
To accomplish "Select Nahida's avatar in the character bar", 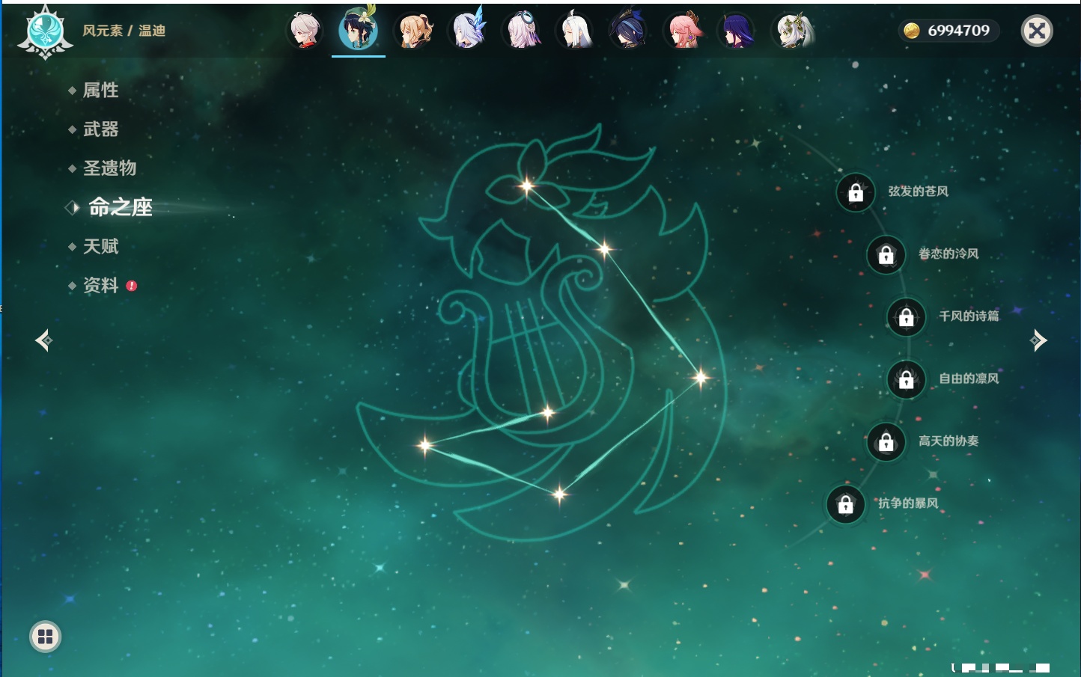I will click(792, 31).
